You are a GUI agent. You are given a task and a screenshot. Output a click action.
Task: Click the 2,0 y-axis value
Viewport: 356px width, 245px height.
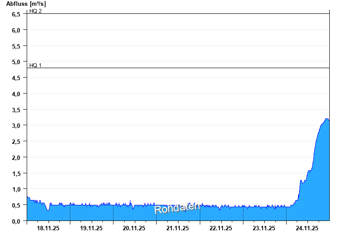(16, 157)
